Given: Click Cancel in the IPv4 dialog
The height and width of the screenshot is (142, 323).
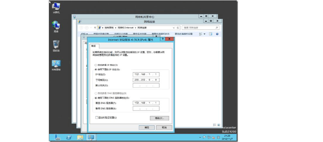Looking at the screenshot, I should 164,128.
